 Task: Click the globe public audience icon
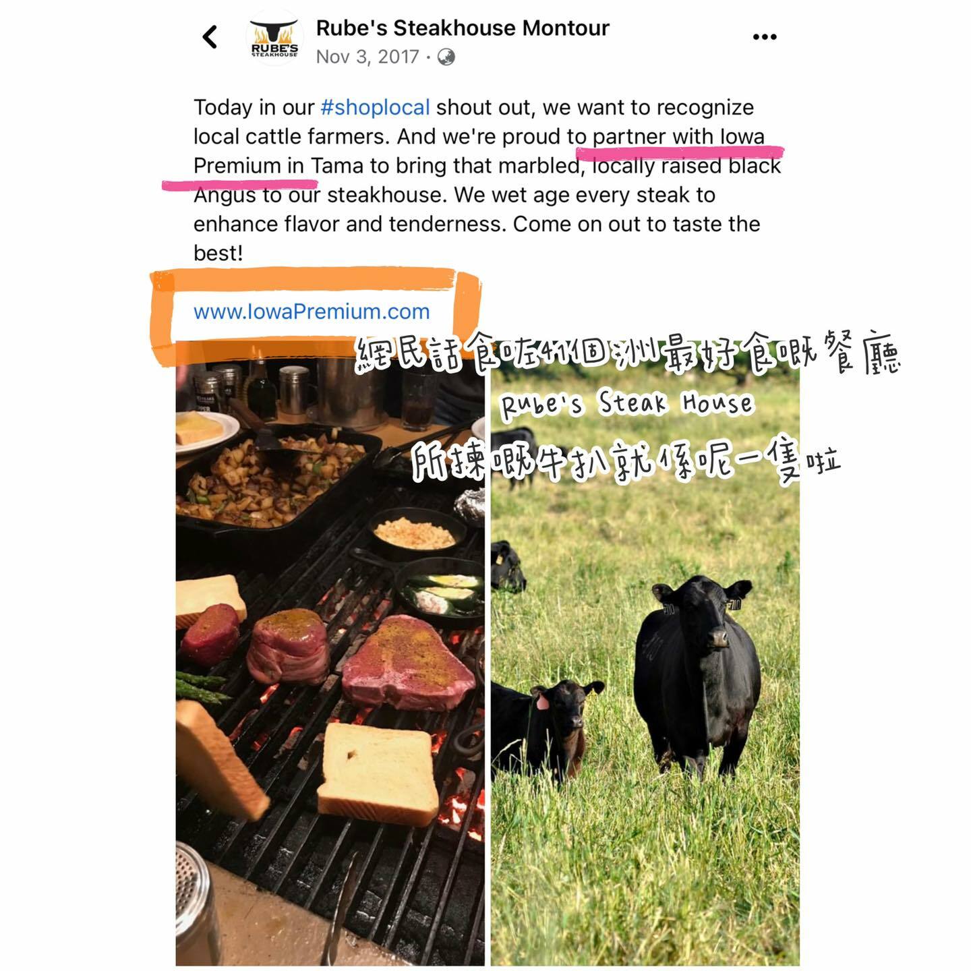[446, 57]
